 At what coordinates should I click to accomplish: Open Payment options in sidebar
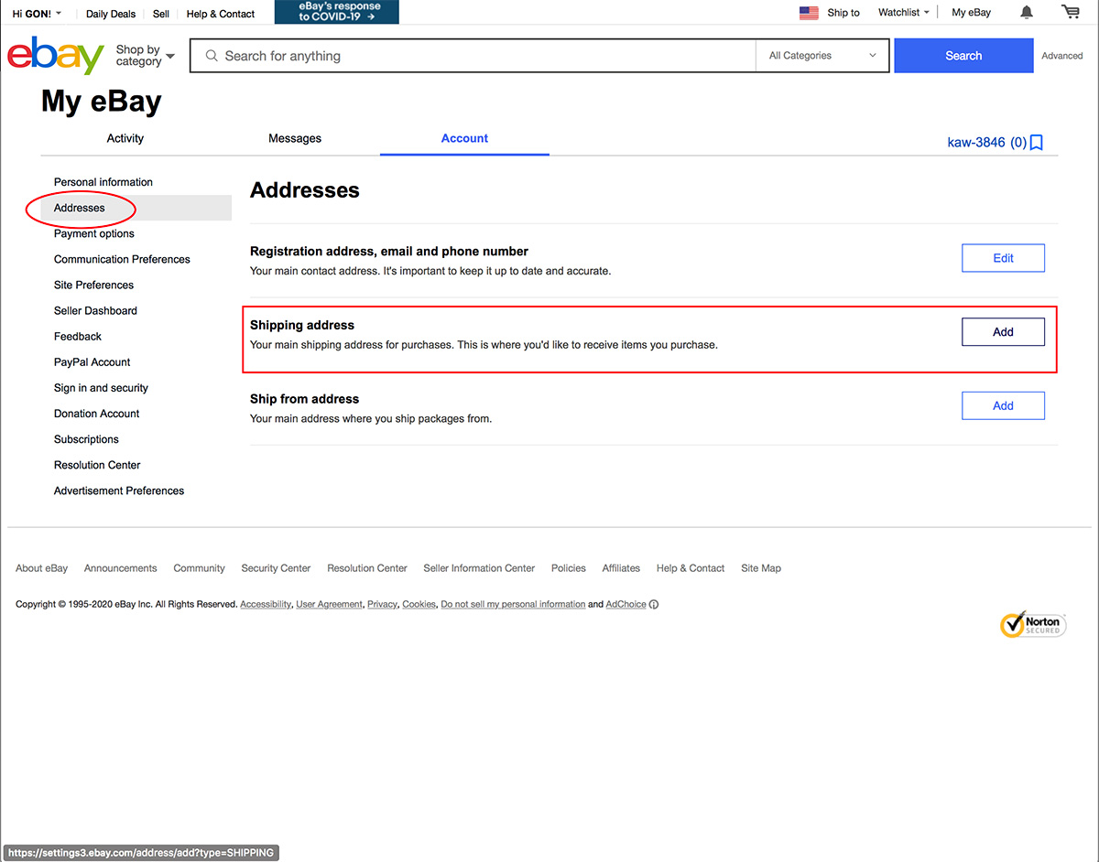click(94, 233)
